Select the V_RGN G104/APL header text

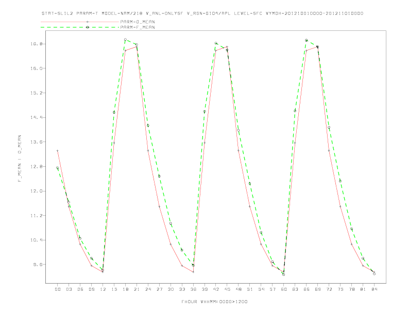click(209, 13)
